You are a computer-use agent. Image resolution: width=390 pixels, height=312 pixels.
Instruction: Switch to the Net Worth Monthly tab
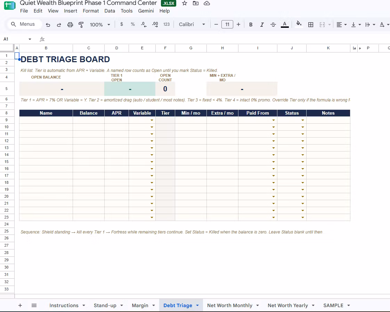point(229,305)
